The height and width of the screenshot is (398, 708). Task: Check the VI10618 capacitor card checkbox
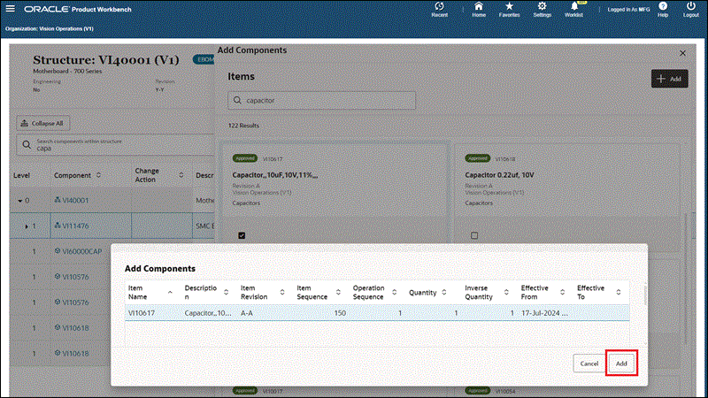(x=474, y=235)
